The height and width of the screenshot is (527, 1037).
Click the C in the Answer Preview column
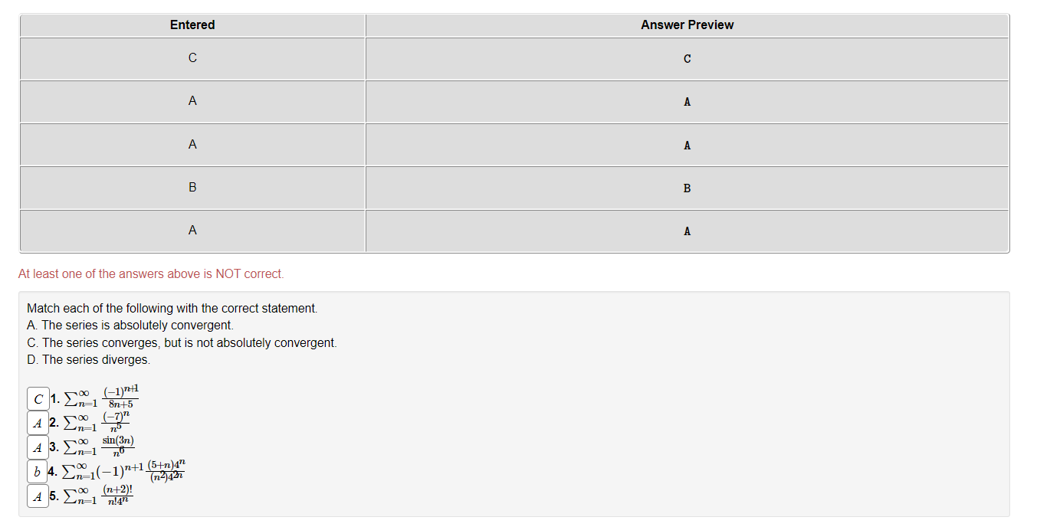tap(686, 58)
